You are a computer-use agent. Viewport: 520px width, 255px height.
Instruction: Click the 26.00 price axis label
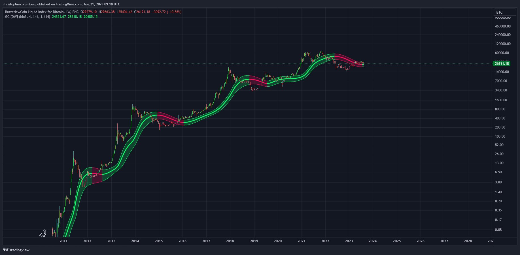point(499,154)
